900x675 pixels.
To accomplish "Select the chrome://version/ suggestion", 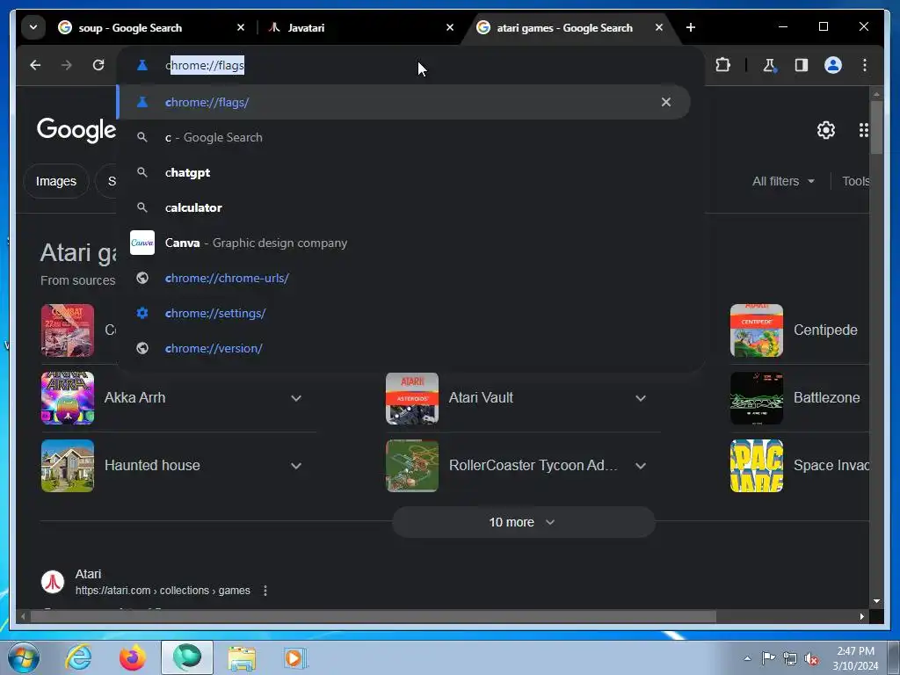I will (403, 348).
